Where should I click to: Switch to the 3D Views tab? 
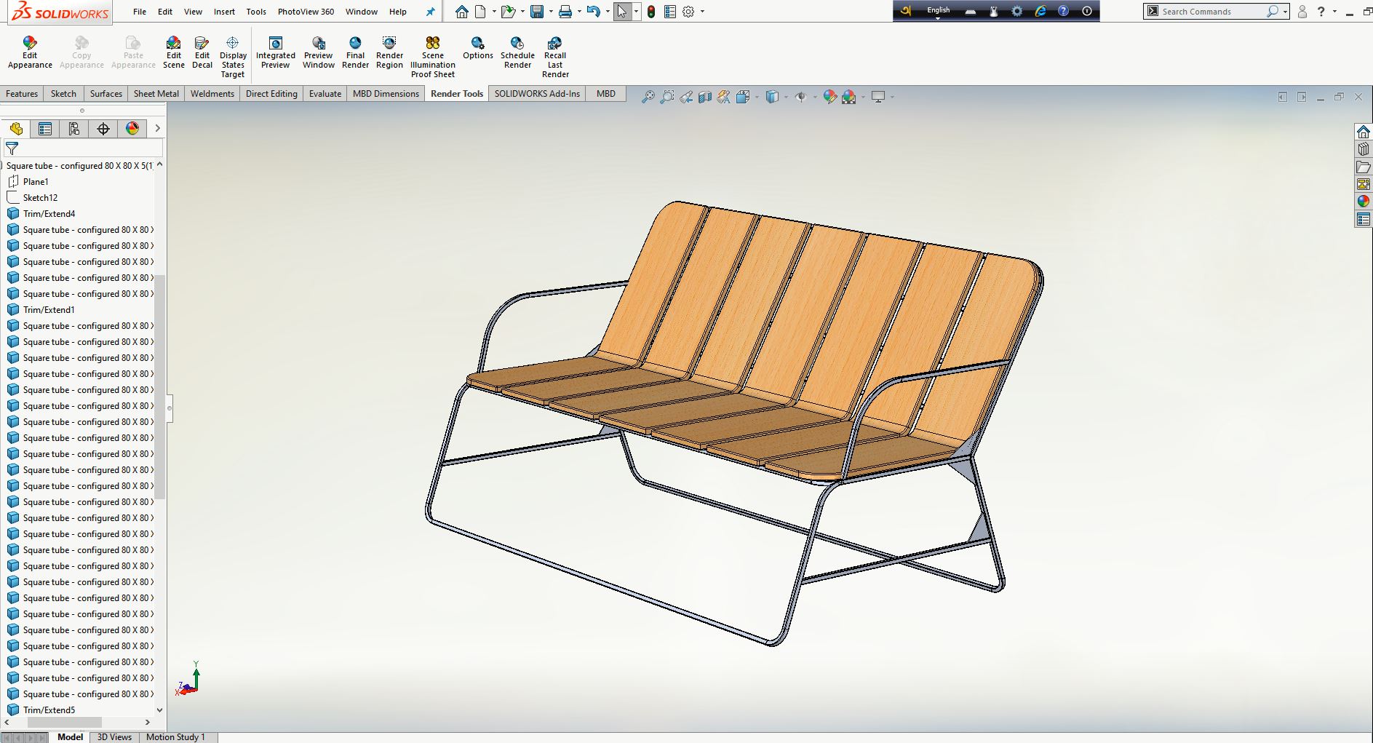coord(114,737)
